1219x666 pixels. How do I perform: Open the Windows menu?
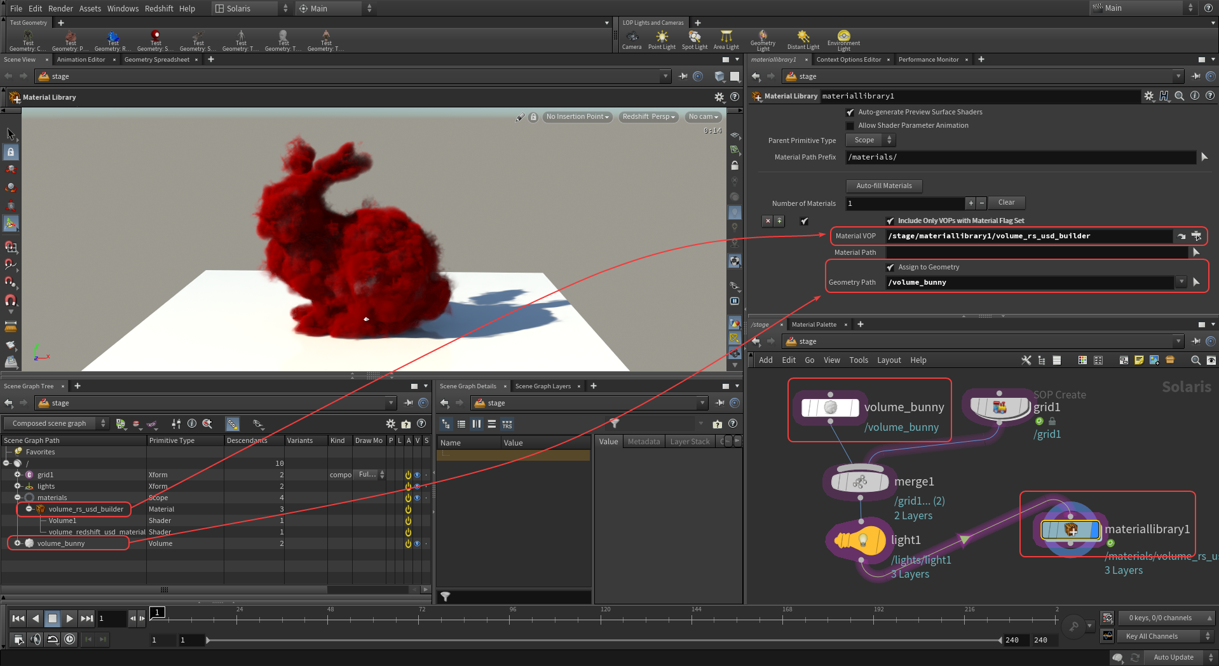(123, 8)
